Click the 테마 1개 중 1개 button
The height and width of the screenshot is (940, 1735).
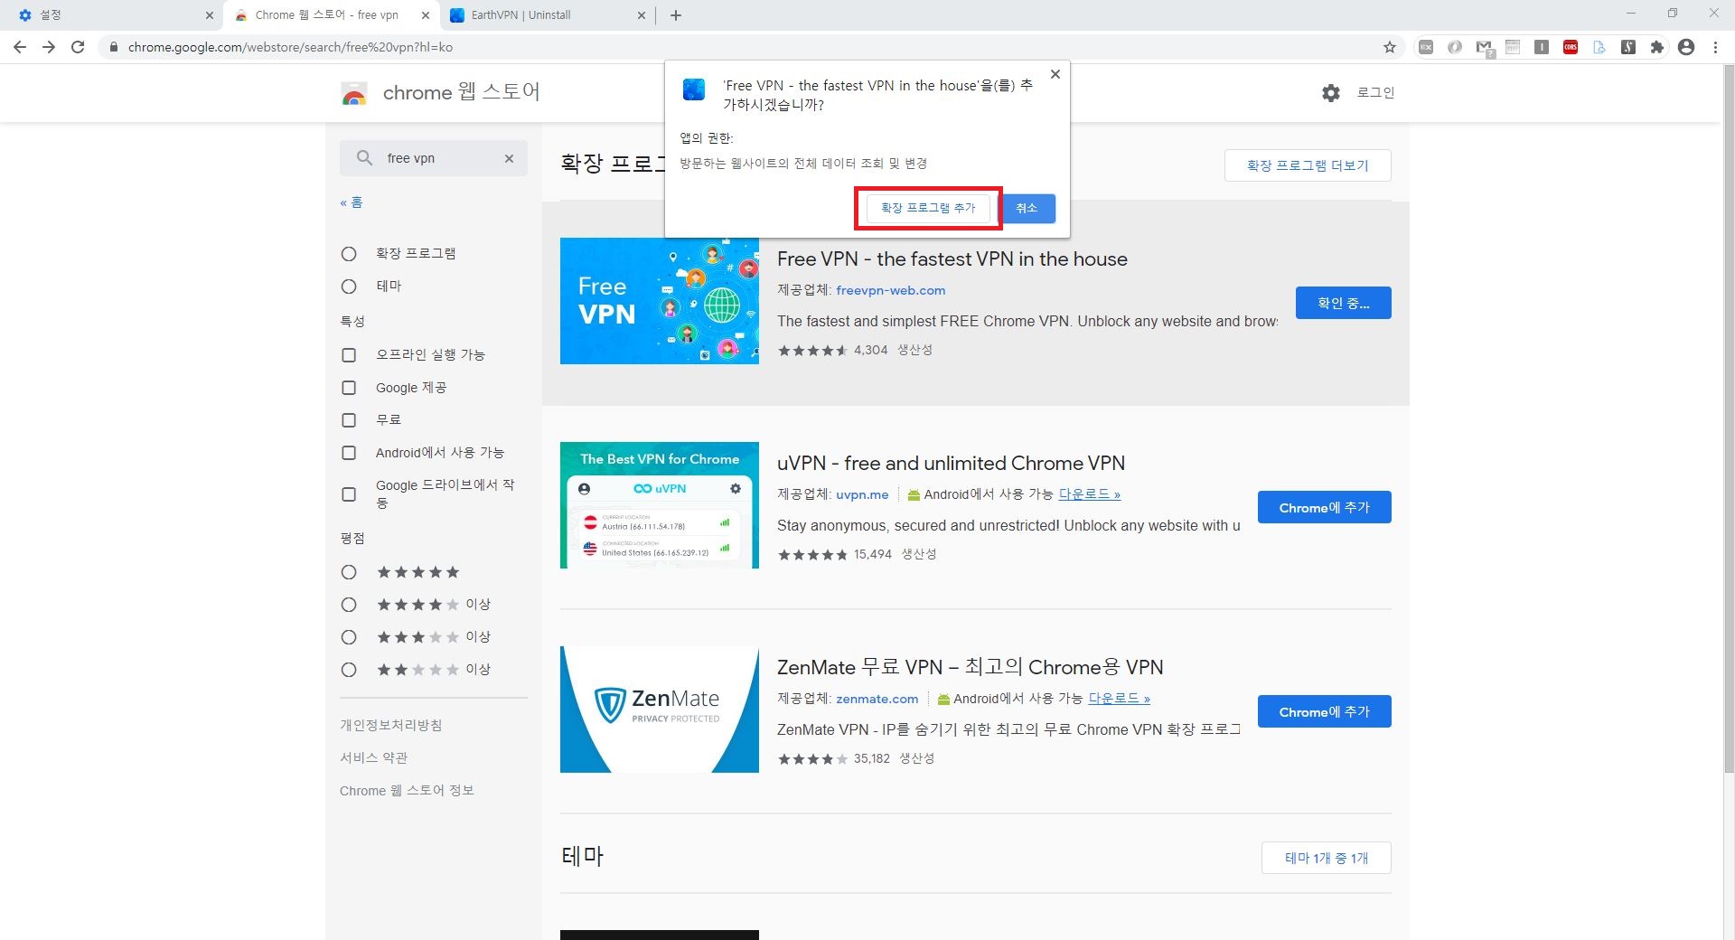1326,858
